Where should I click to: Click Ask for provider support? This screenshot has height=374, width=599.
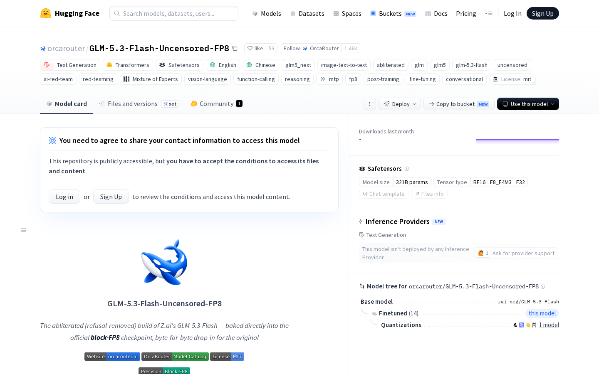pyautogui.click(x=516, y=253)
